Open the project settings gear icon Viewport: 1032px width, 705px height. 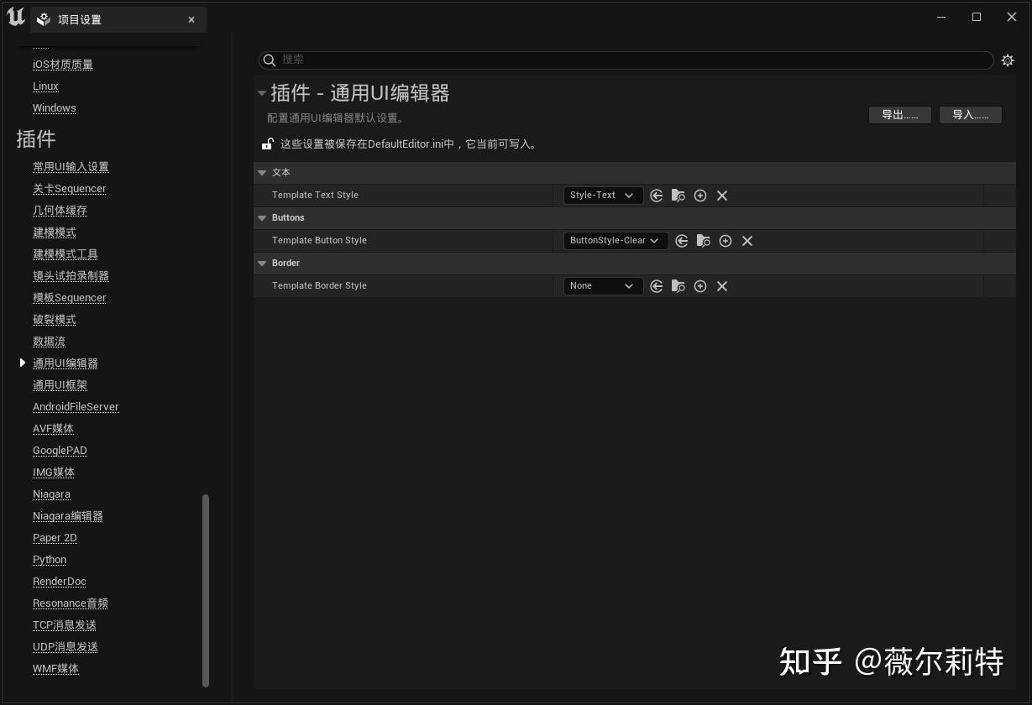pyautogui.click(x=1008, y=60)
